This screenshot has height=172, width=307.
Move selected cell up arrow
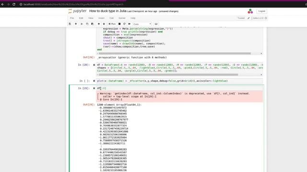[99, 24]
